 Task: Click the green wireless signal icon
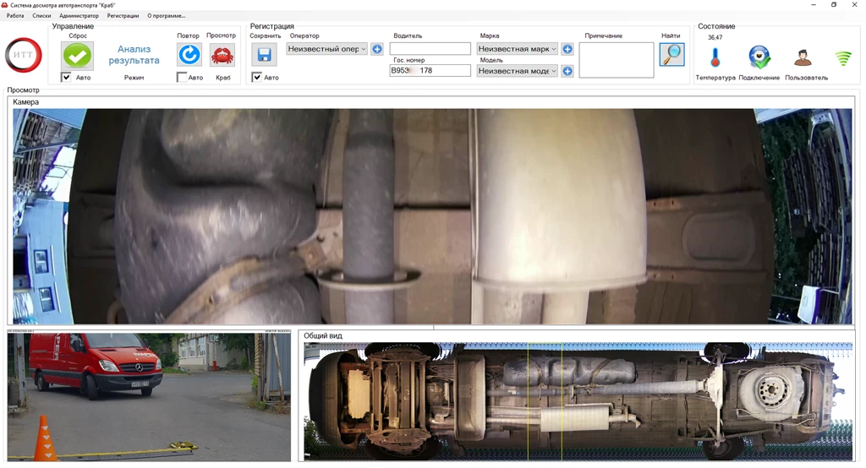tap(843, 58)
